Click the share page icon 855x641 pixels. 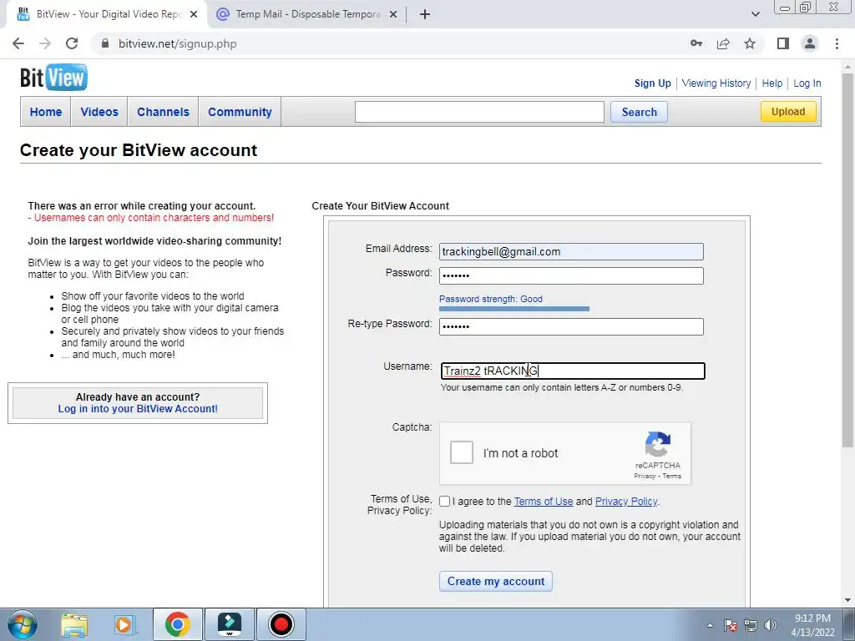(723, 43)
